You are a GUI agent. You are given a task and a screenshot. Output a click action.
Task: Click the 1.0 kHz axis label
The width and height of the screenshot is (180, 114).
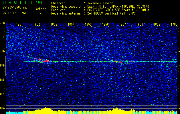[3, 51]
